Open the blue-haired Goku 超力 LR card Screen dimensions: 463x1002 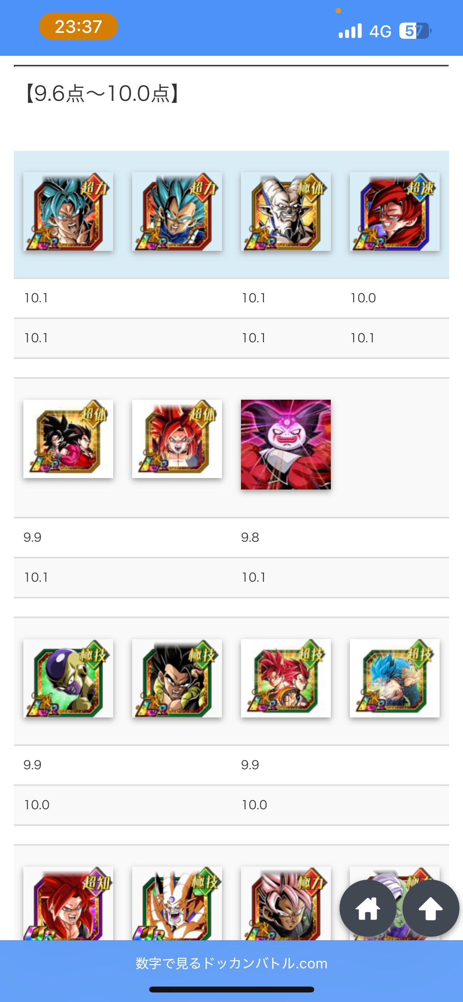68,211
